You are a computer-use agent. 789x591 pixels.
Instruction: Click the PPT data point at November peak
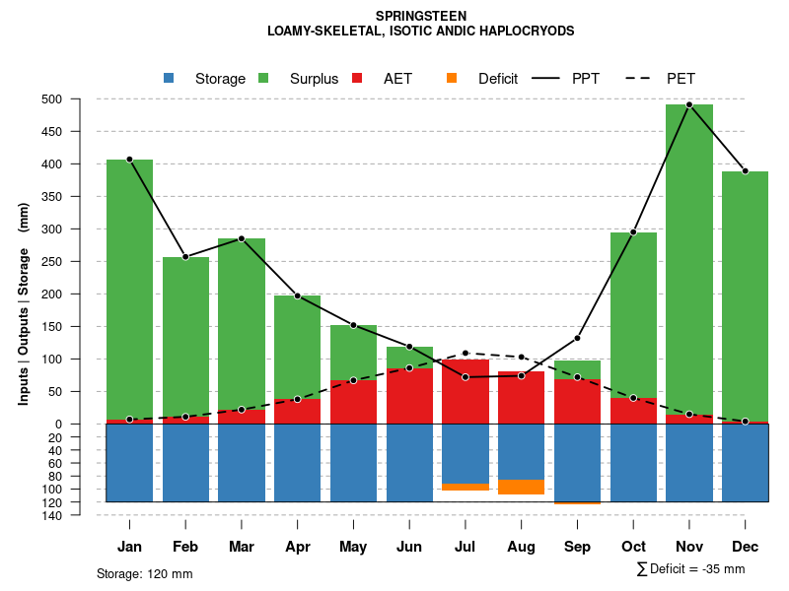click(x=689, y=104)
